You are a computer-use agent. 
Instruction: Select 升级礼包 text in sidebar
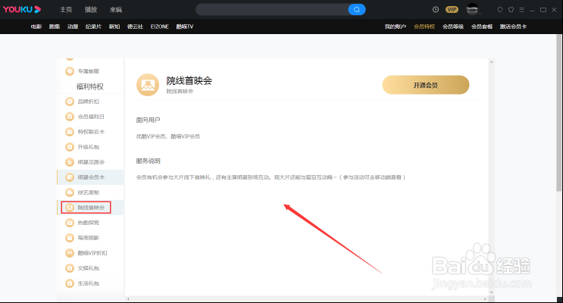[x=89, y=147]
